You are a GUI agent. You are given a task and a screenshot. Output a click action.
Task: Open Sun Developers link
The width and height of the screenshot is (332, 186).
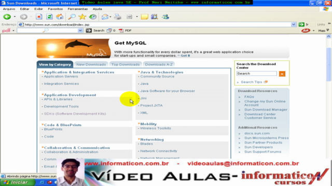click(258, 147)
